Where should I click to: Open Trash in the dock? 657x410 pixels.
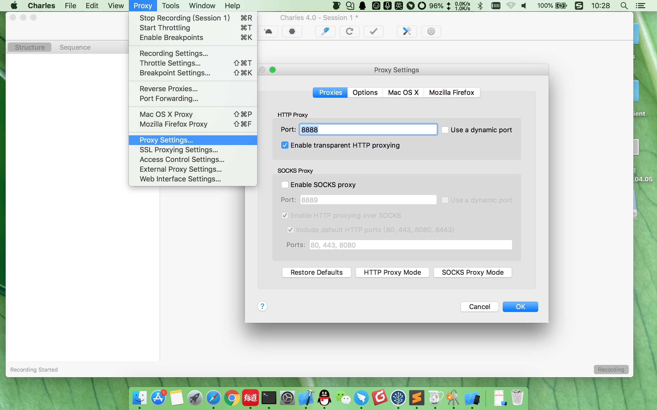(517, 398)
